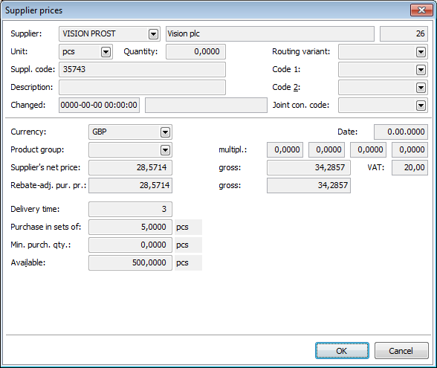437x368 pixels.
Task: Click the Quantity field
Action: pos(195,51)
